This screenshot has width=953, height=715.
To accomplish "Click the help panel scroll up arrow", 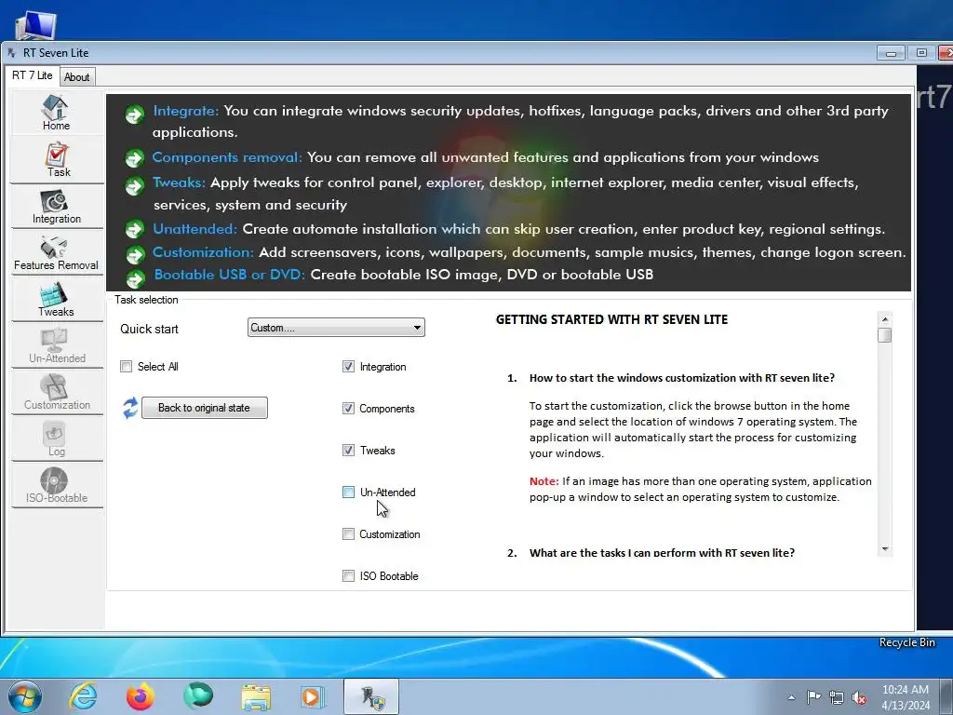I will 885,319.
